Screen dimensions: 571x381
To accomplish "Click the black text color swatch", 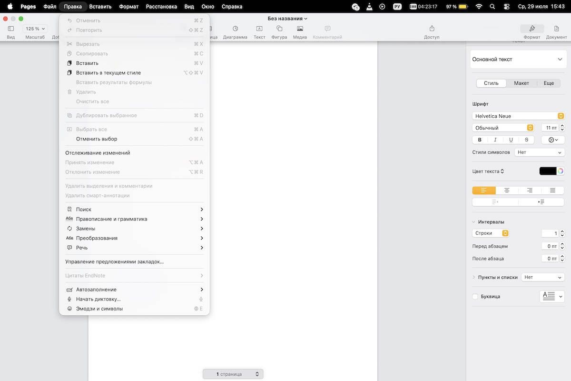I will point(548,171).
